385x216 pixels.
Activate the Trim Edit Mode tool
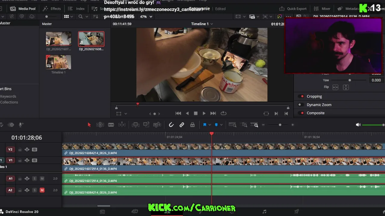[x=100, y=125]
